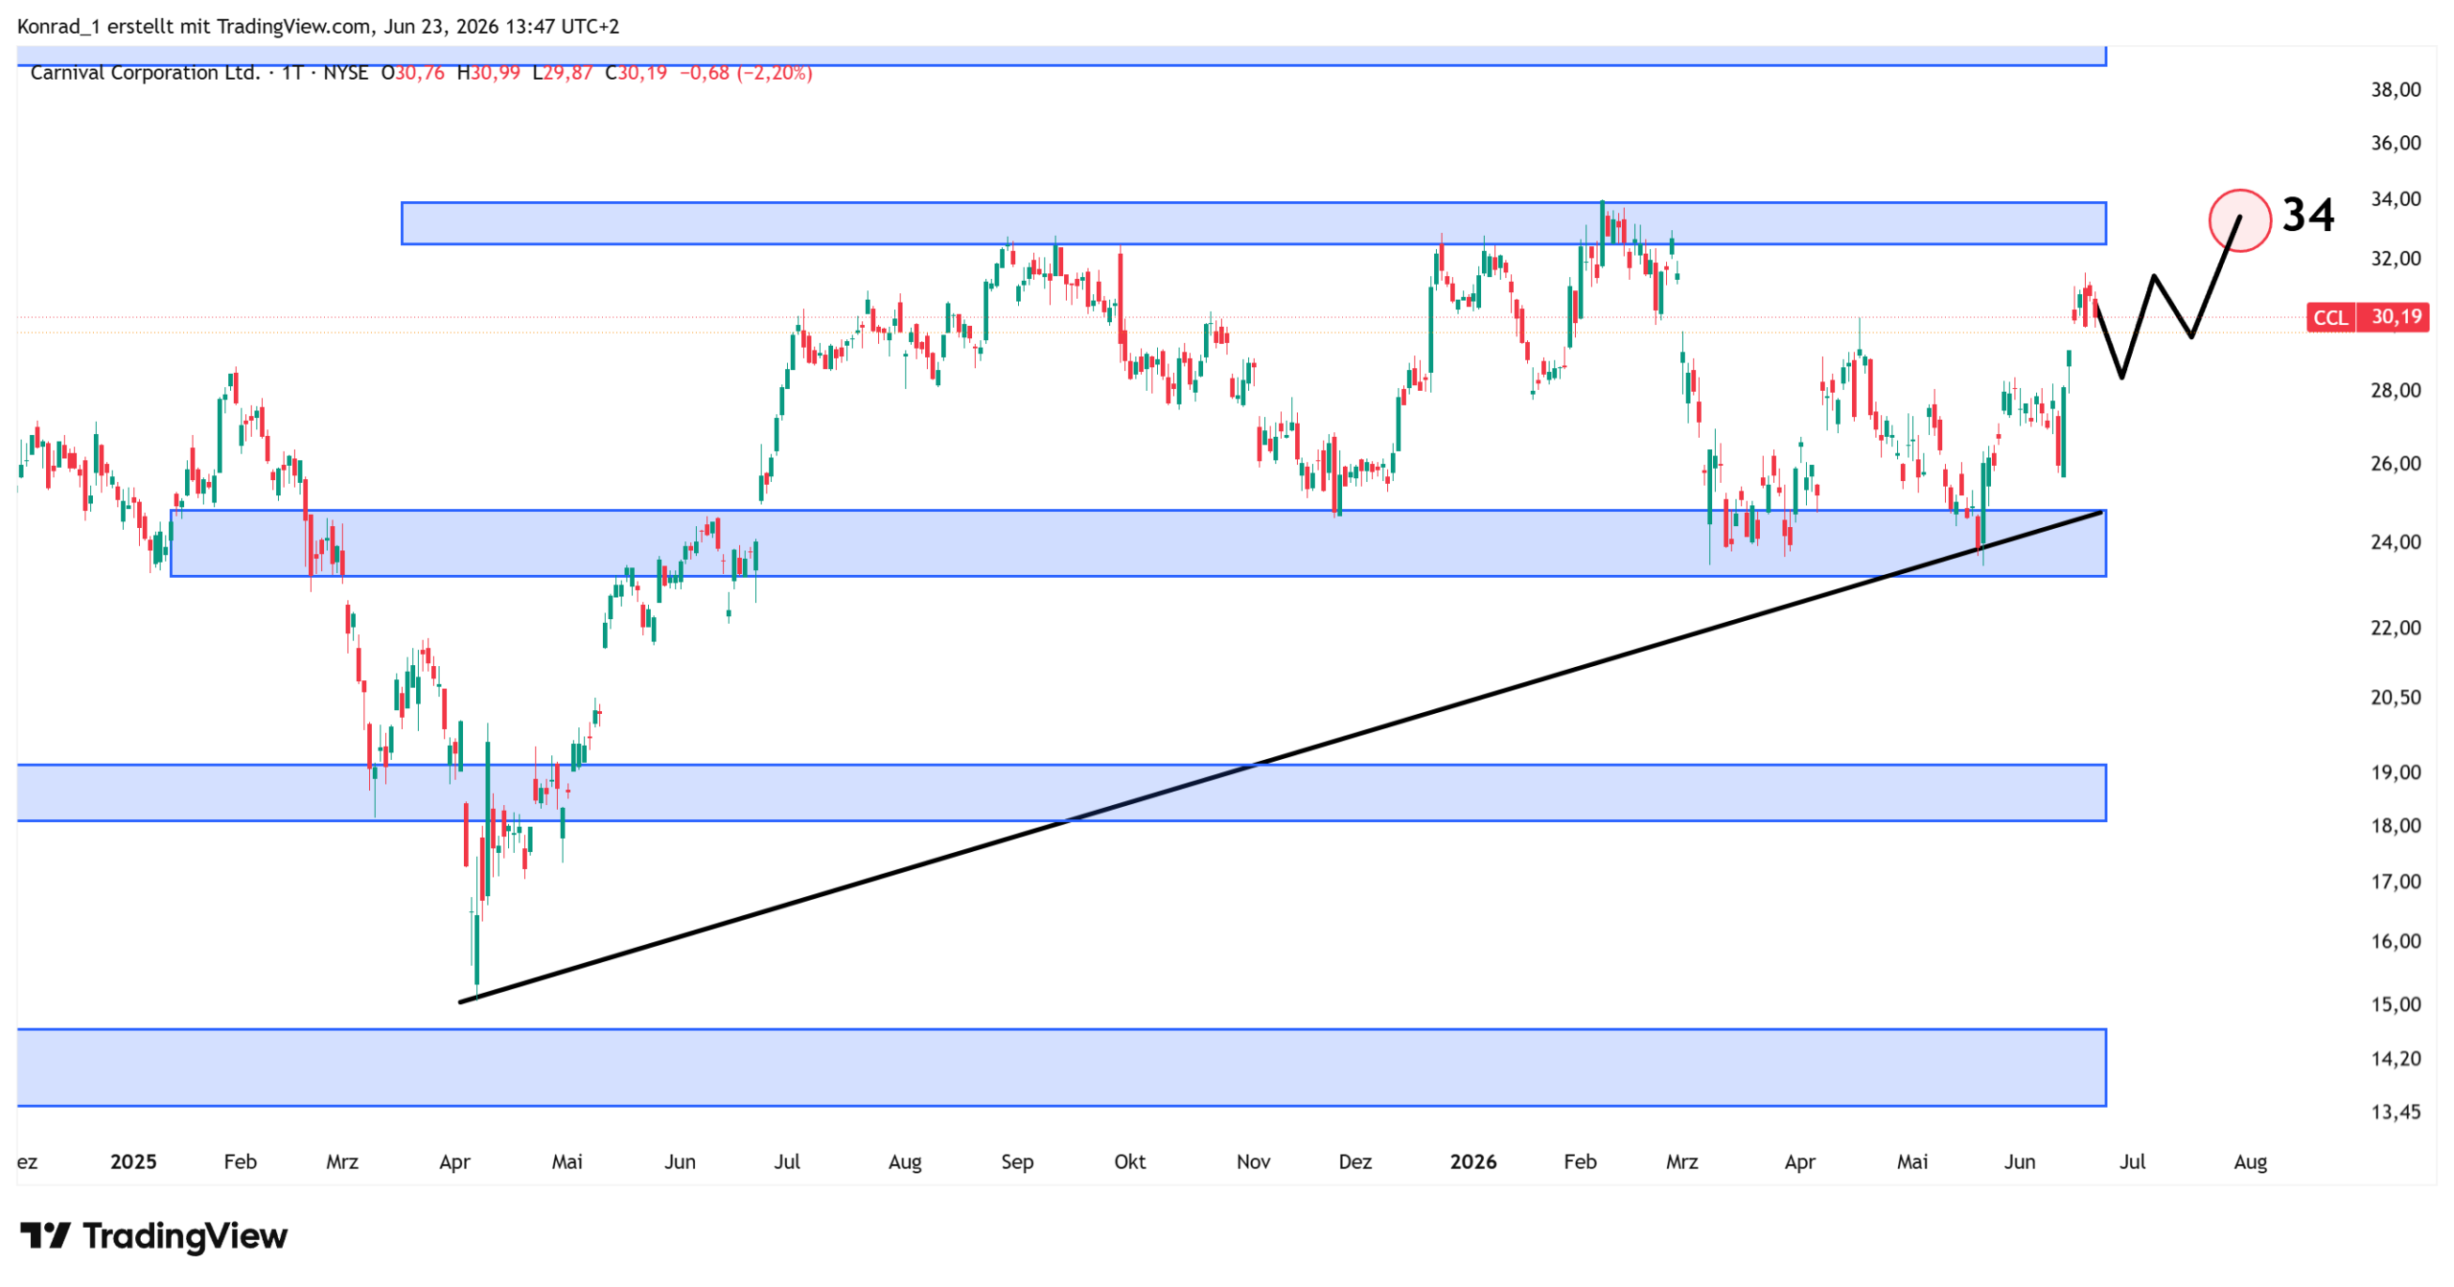This screenshot has width=2454, height=1287.
Task: Select the blue resistance zone near 33
Action: tap(1253, 223)
